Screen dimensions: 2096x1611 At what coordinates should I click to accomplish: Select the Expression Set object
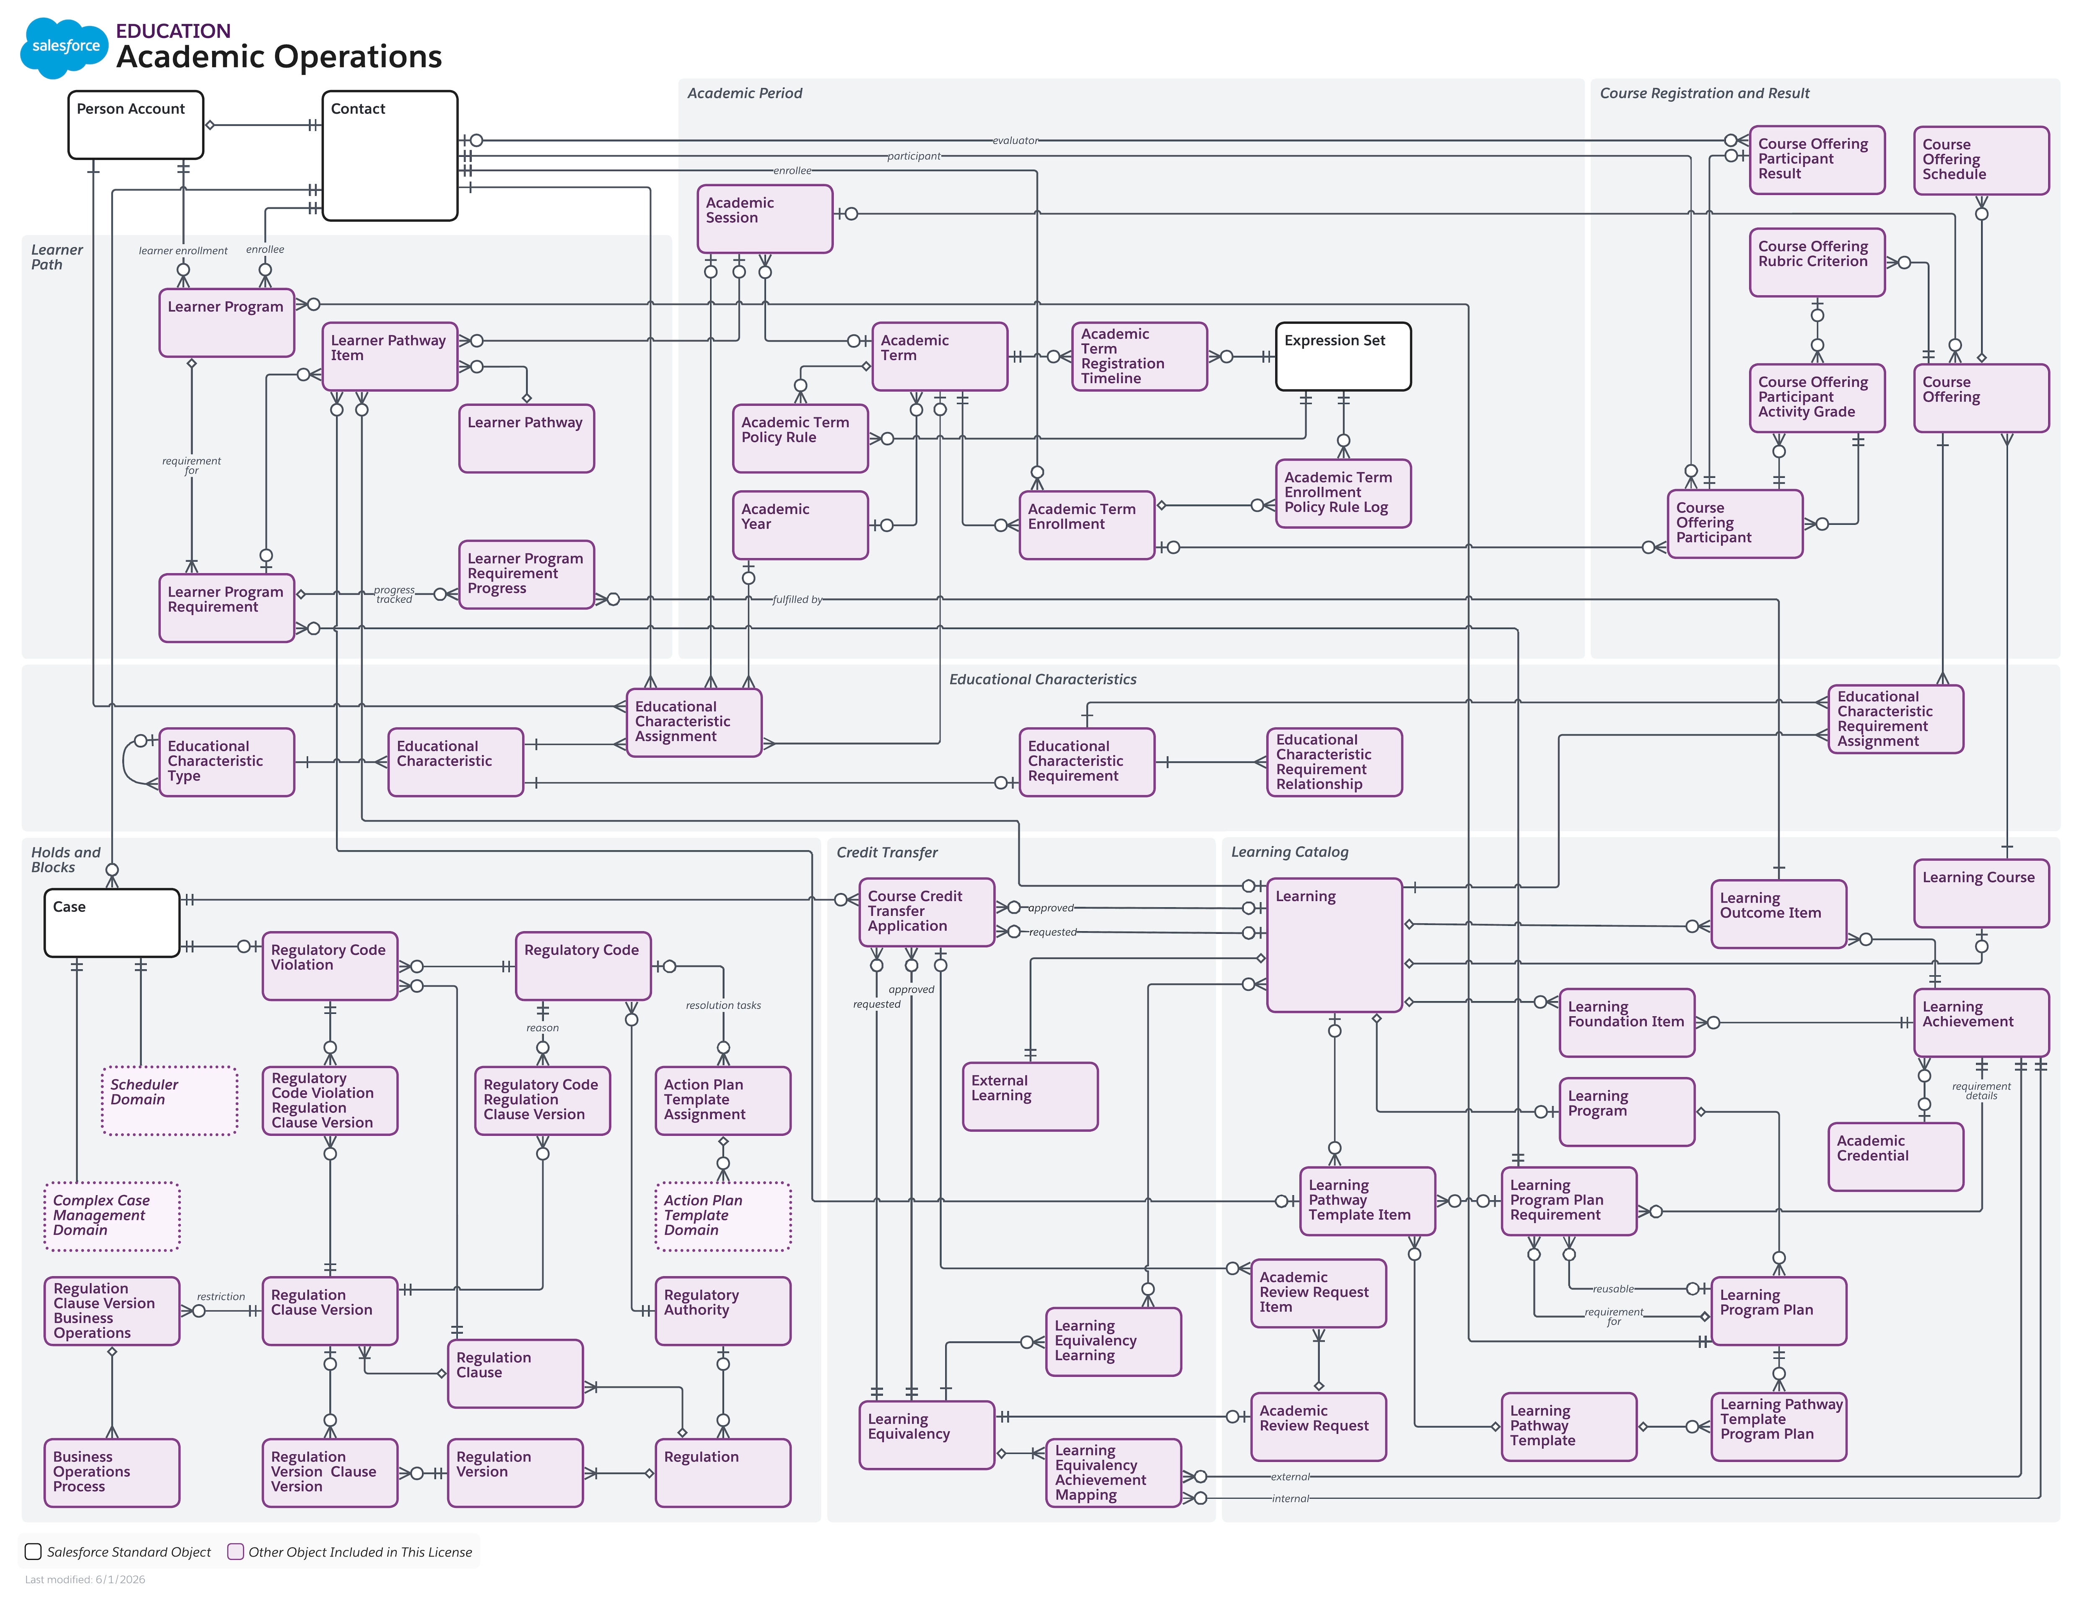tap(1343, 357)
